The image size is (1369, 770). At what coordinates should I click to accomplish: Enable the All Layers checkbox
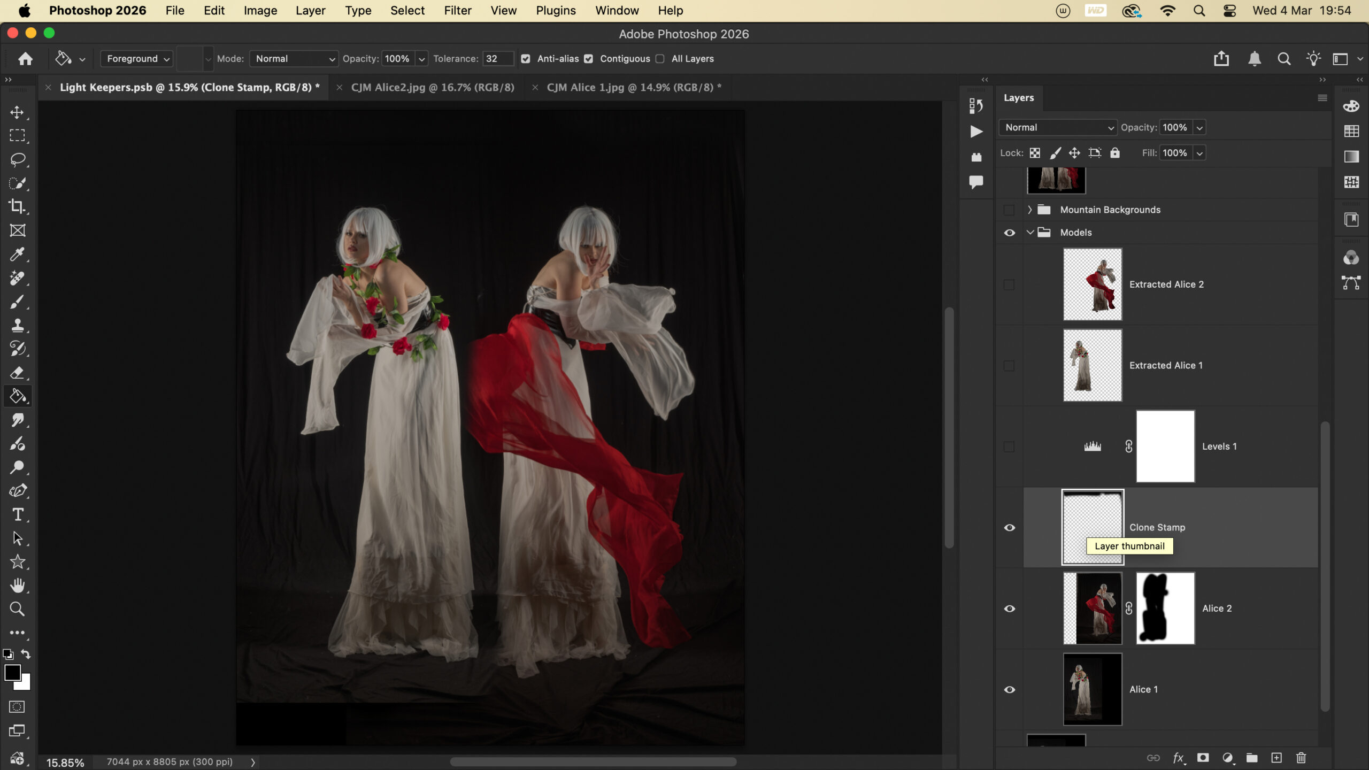click(x=660, y=59)
